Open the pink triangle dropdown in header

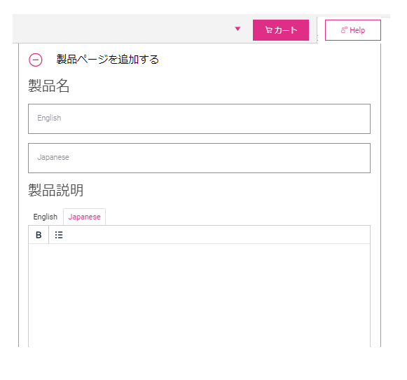click(237, 29)
